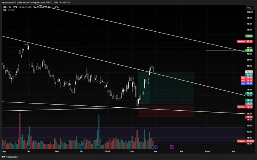Image resolution: width=257 pixels, height=160 pixels.
Task: Click the green earnings marker above Oct
Action: click(x=28, y=147)
